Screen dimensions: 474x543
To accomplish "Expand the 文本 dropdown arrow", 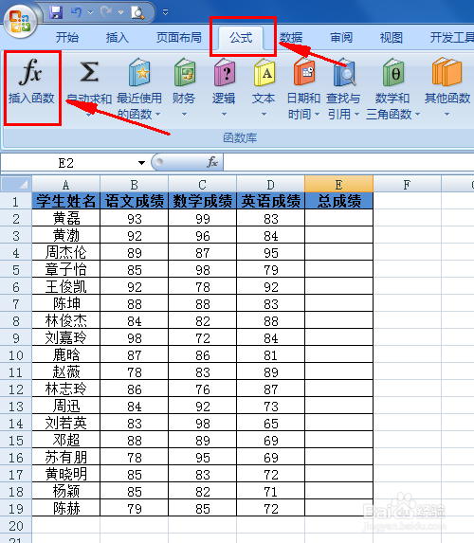I will click(x=264, y=114).
